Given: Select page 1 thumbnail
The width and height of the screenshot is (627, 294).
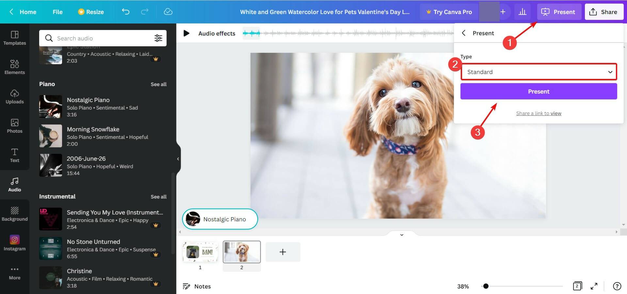Looking at the screenshot, I should click(200, 252).
